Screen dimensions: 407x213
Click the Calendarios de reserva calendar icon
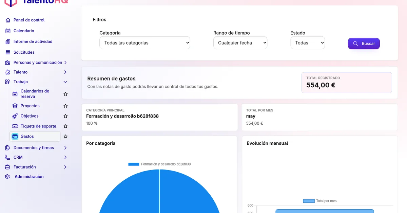pos(15,94)
